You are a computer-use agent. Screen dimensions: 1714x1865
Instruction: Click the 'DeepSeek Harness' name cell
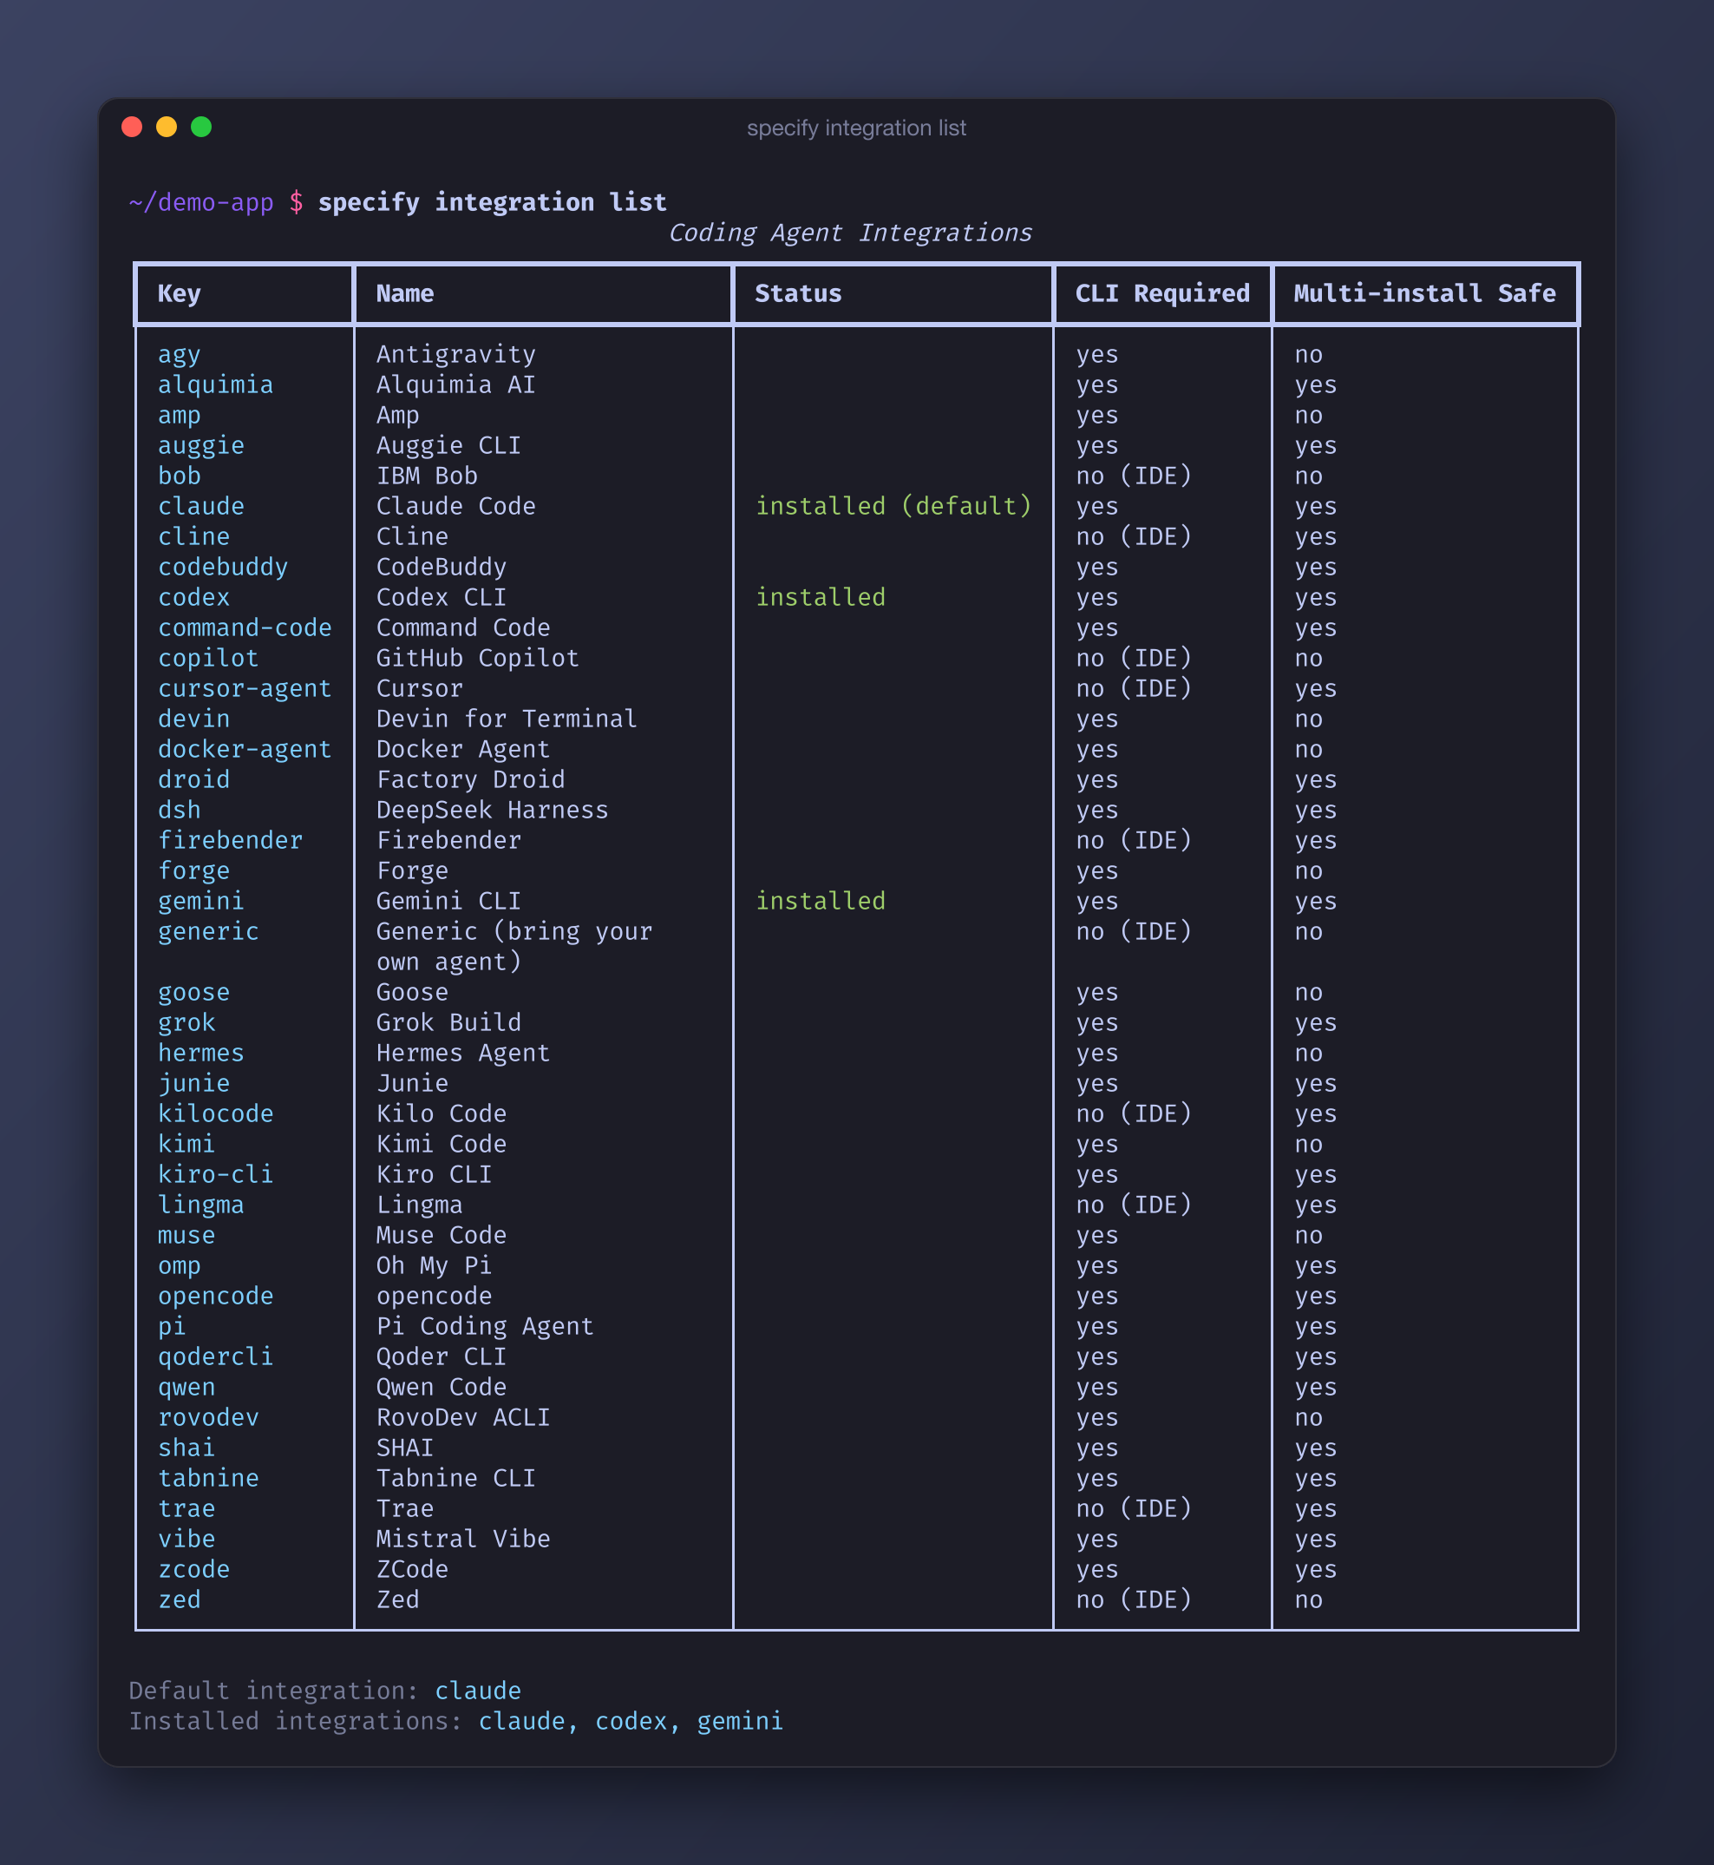click(493, 810)
